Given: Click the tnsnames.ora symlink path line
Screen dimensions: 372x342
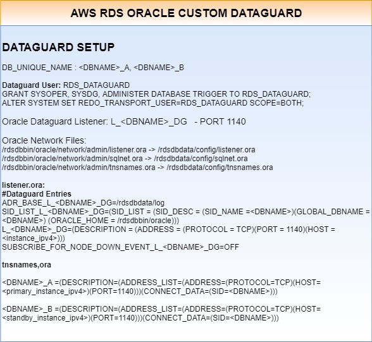Looking at the screenshot, I should click(x=137, y=168).
